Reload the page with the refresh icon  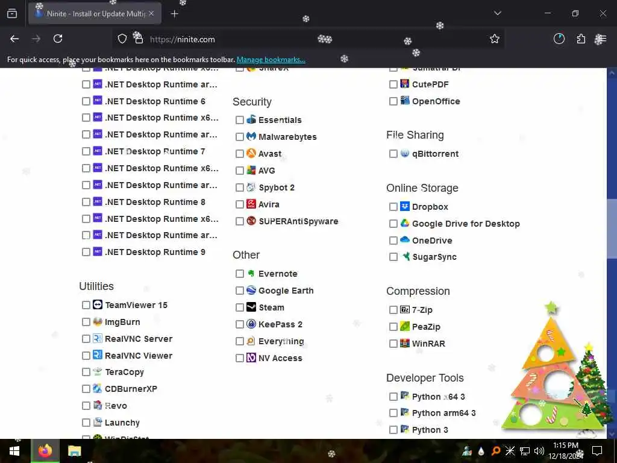tap(58, 39)
